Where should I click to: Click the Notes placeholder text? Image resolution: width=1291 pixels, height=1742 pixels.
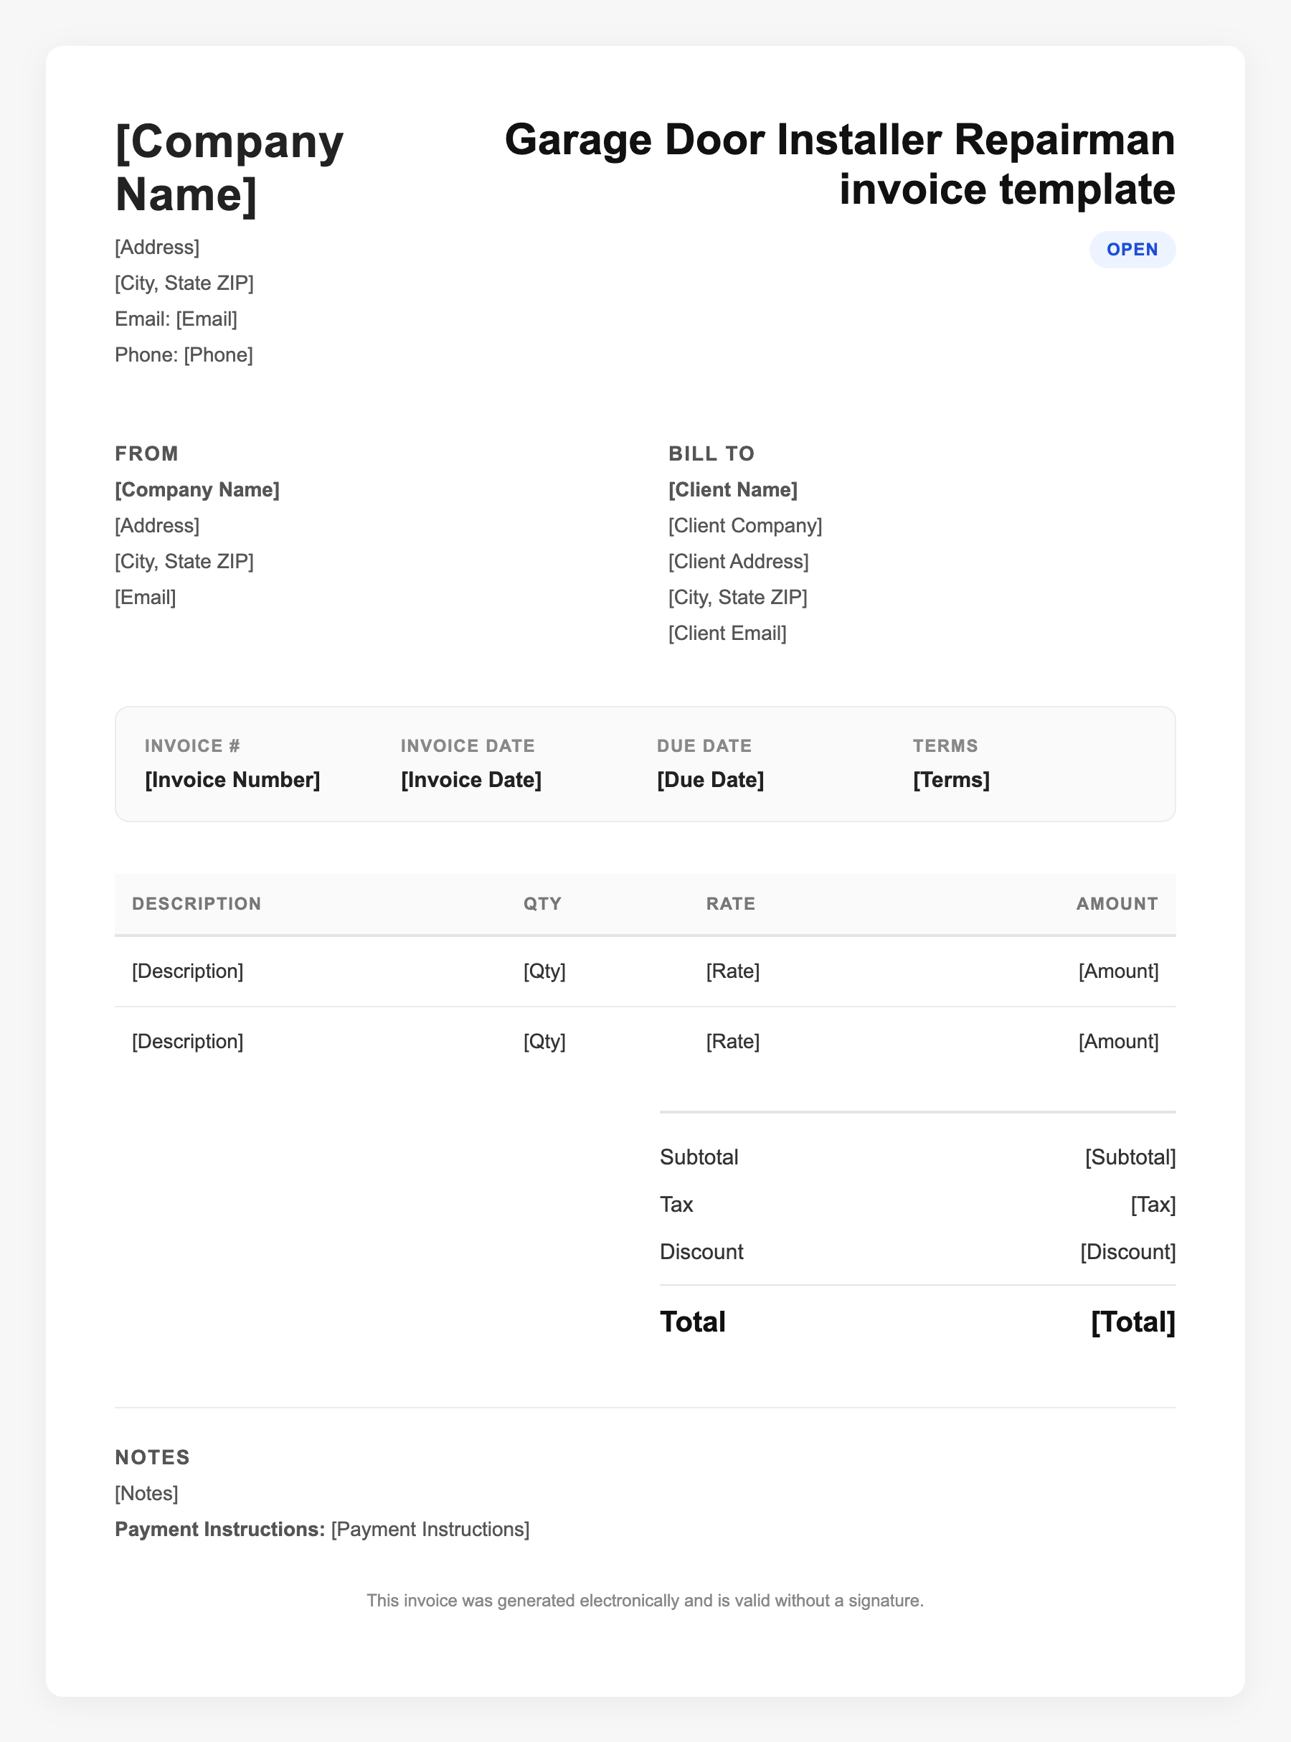point(146,1494)
